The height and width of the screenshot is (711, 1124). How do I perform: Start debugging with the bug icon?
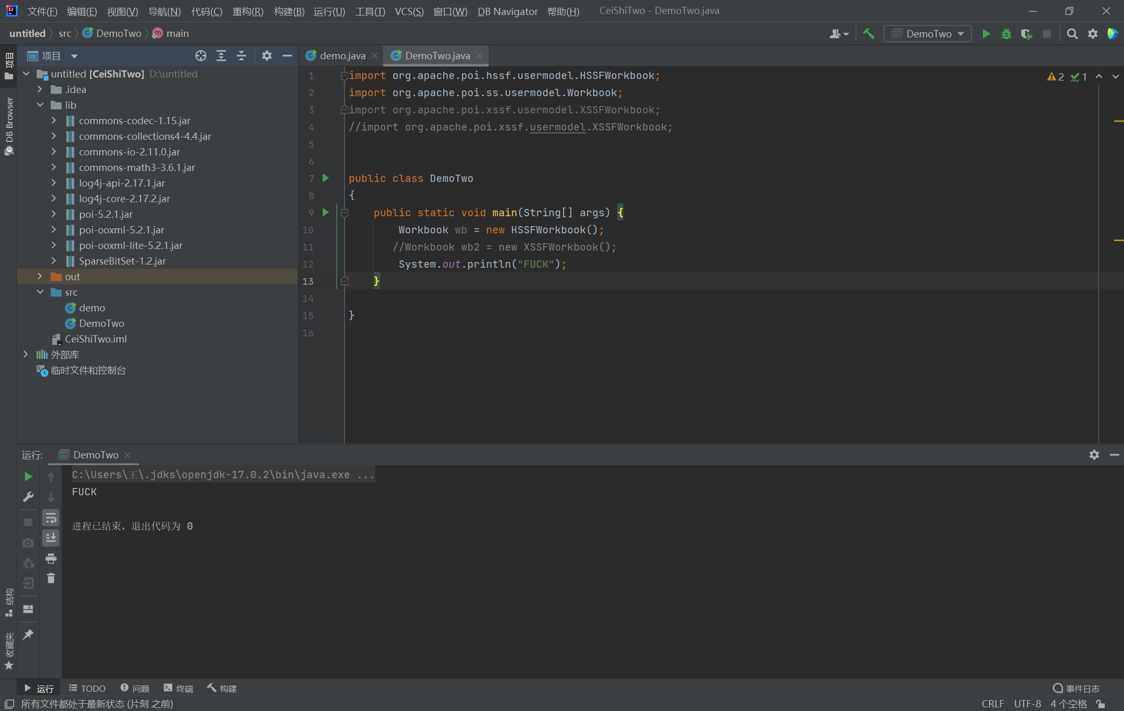pos(1006,34)
